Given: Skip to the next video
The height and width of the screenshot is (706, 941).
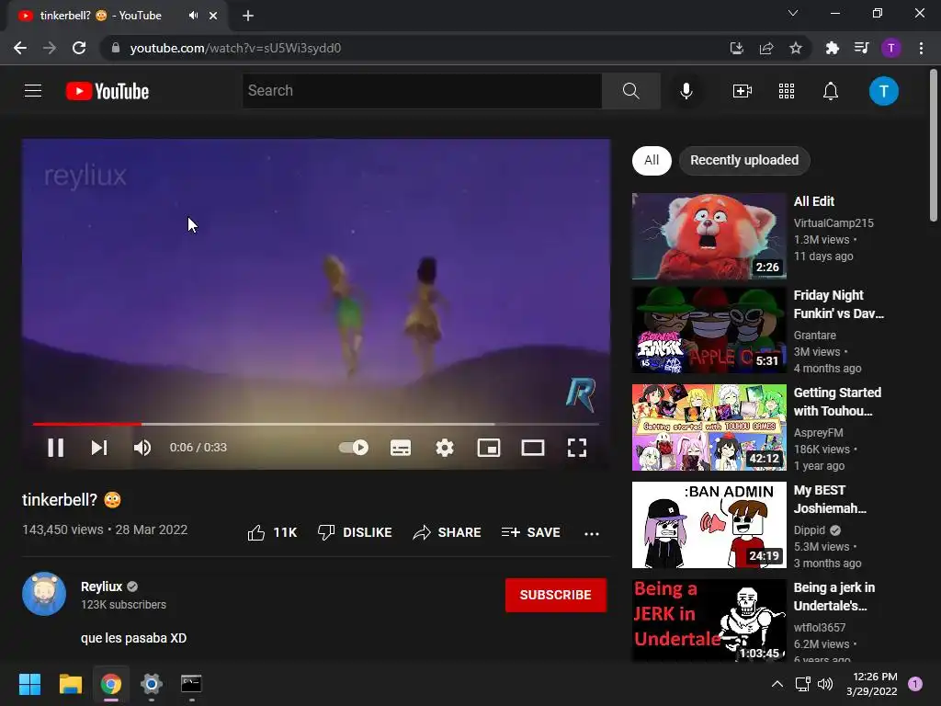Looking at the screenshot, I should [x=99, y=448].
